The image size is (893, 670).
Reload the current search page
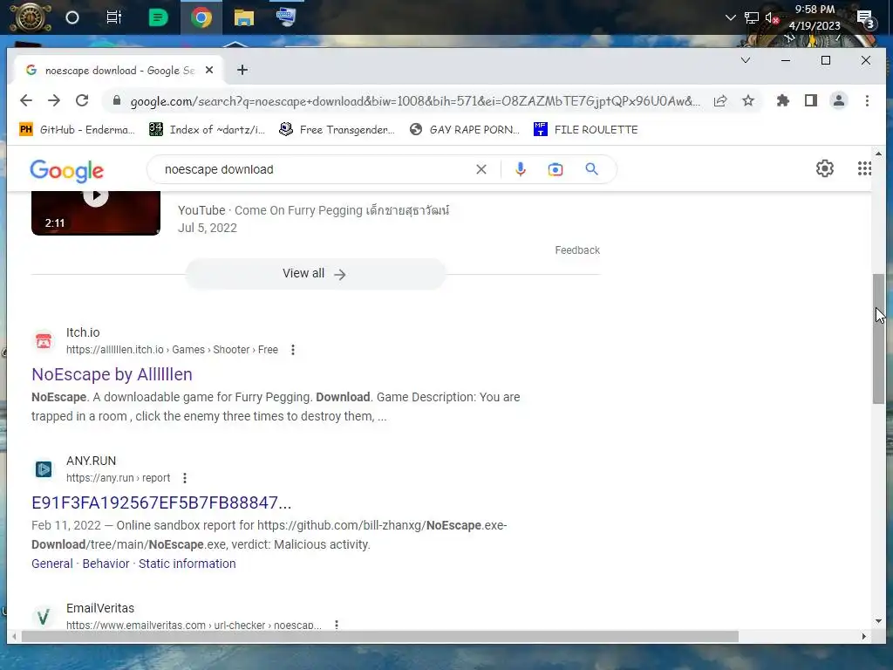click(82, 101)
